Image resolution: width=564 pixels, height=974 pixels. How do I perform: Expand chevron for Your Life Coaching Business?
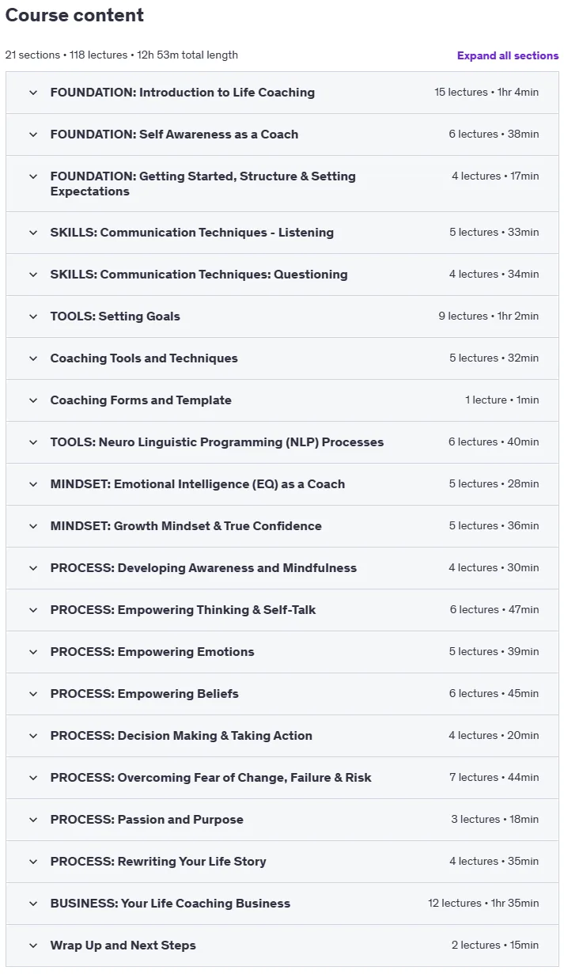[33, 904]
